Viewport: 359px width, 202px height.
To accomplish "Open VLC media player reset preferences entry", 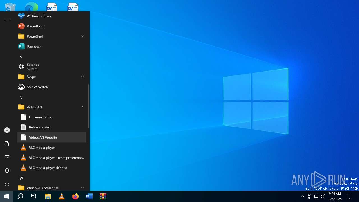I will click(51, 158).
